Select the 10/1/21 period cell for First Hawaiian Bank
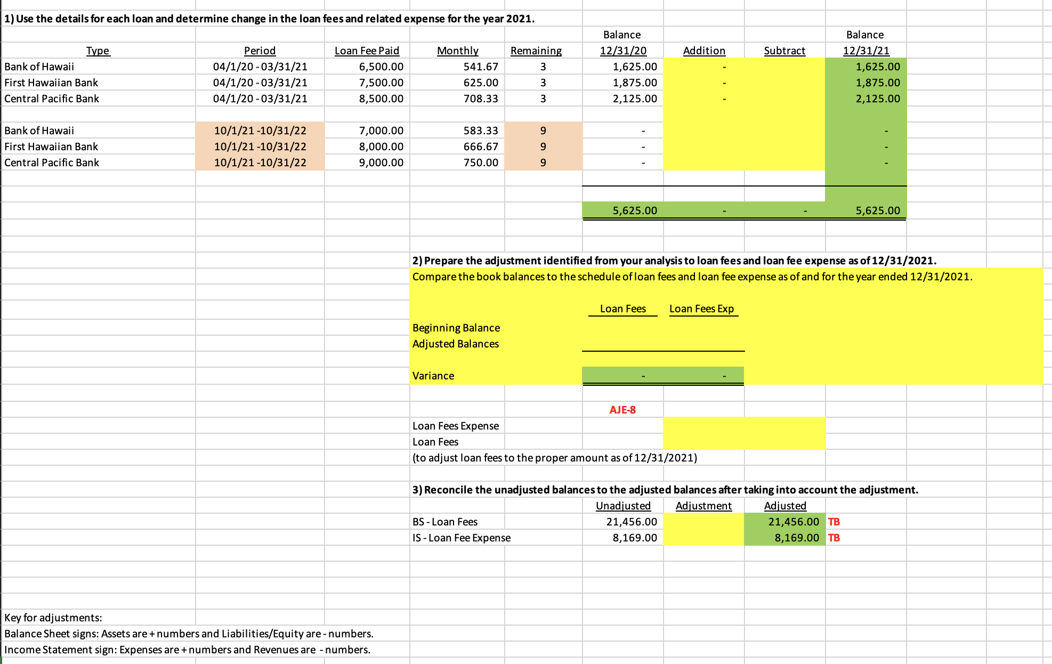 (x=260, y=147)
